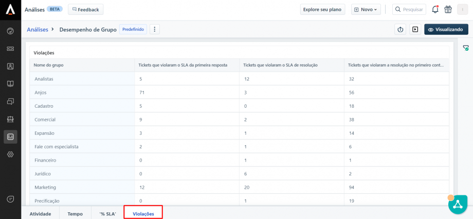Image resolution: width=473 pixels, height=219 pixels.
Task: Open the knowledge base book icon
Action: 10,84
